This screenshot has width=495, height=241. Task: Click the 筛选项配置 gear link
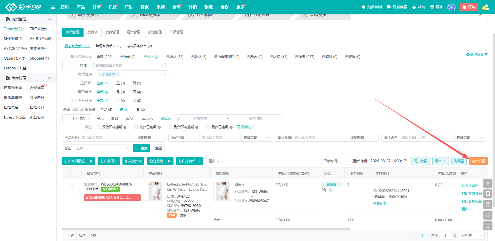point(477,54)
